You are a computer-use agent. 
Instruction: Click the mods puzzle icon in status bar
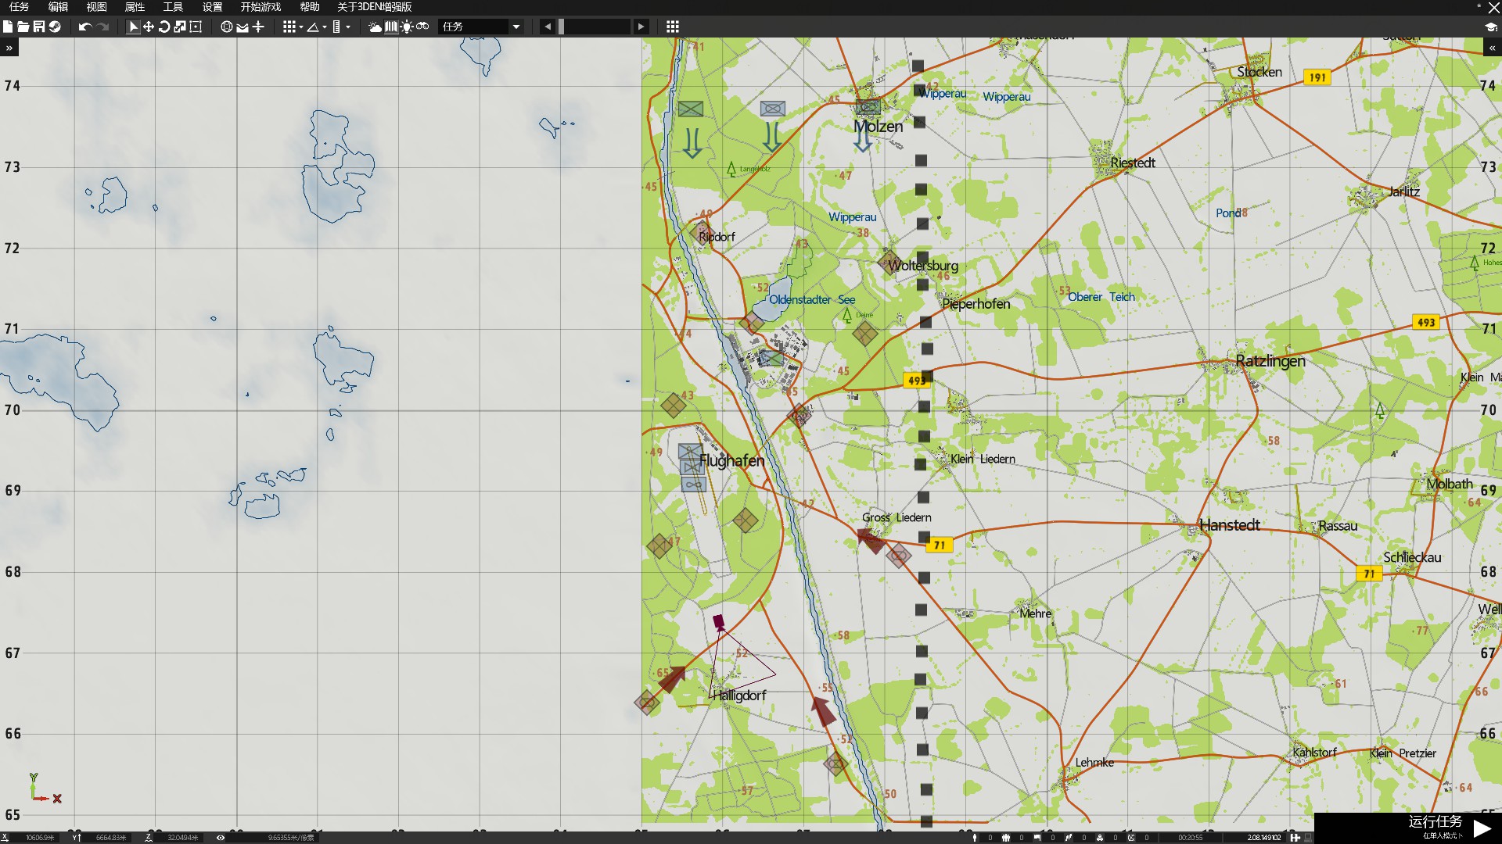coord(1295,838)
